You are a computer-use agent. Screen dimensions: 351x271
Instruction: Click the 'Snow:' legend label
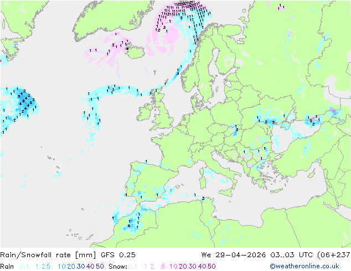[118, 267]
